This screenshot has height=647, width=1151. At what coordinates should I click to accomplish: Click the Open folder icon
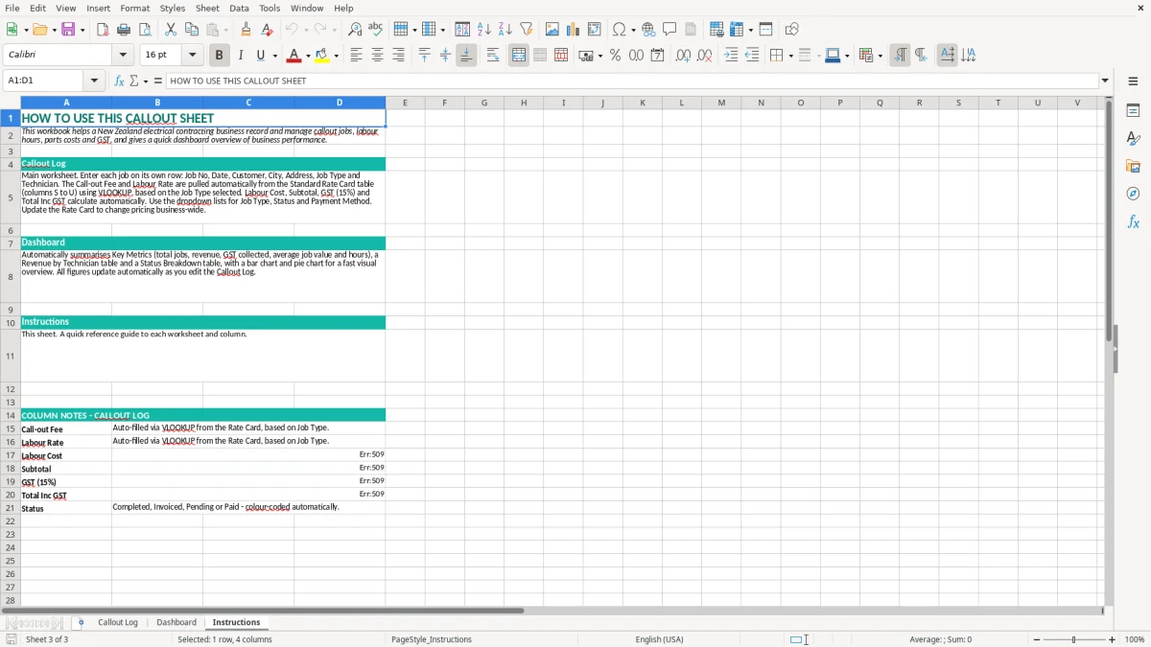[39, 30]
